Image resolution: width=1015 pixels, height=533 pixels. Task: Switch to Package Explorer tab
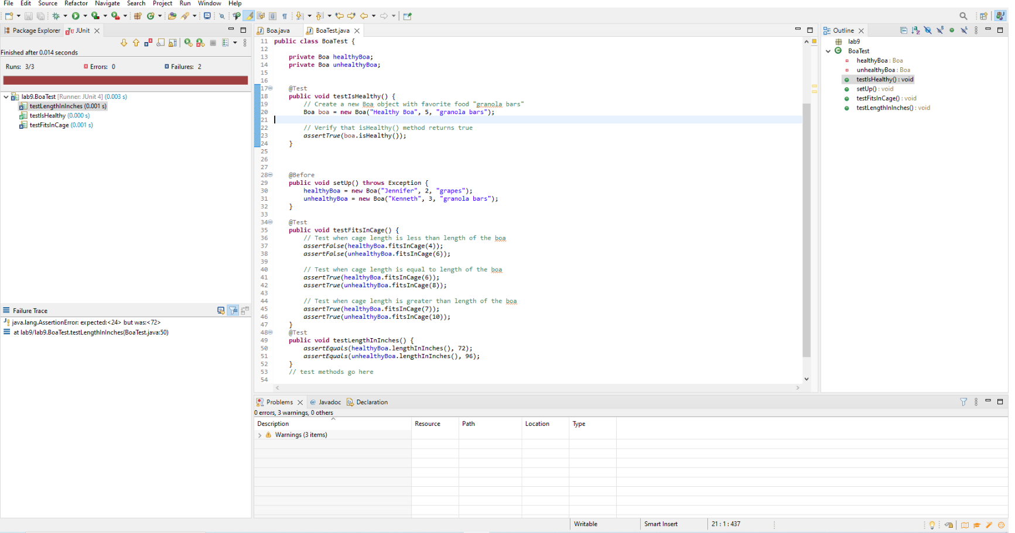point(32,30)
